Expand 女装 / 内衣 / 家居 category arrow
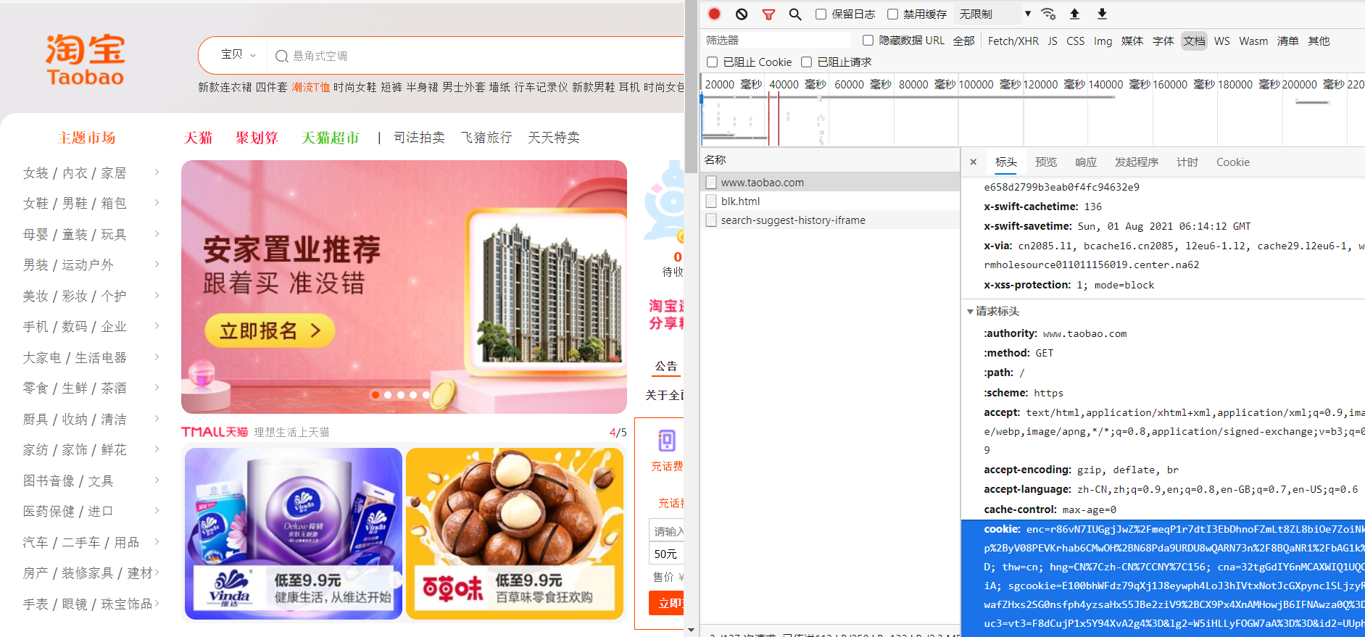Image resolution: width=1365 pixels, height=637 pixels. tap(157, 172)
